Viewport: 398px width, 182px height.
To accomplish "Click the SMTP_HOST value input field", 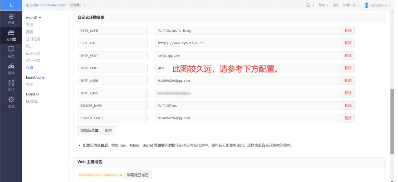I will tap(248, 56).
